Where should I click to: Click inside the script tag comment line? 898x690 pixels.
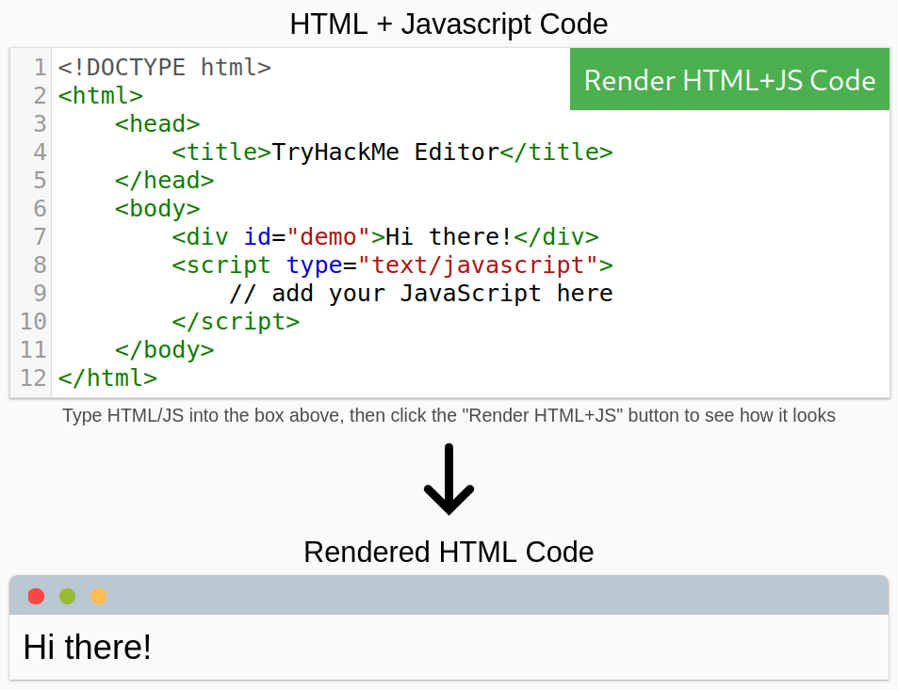point(421,293)
